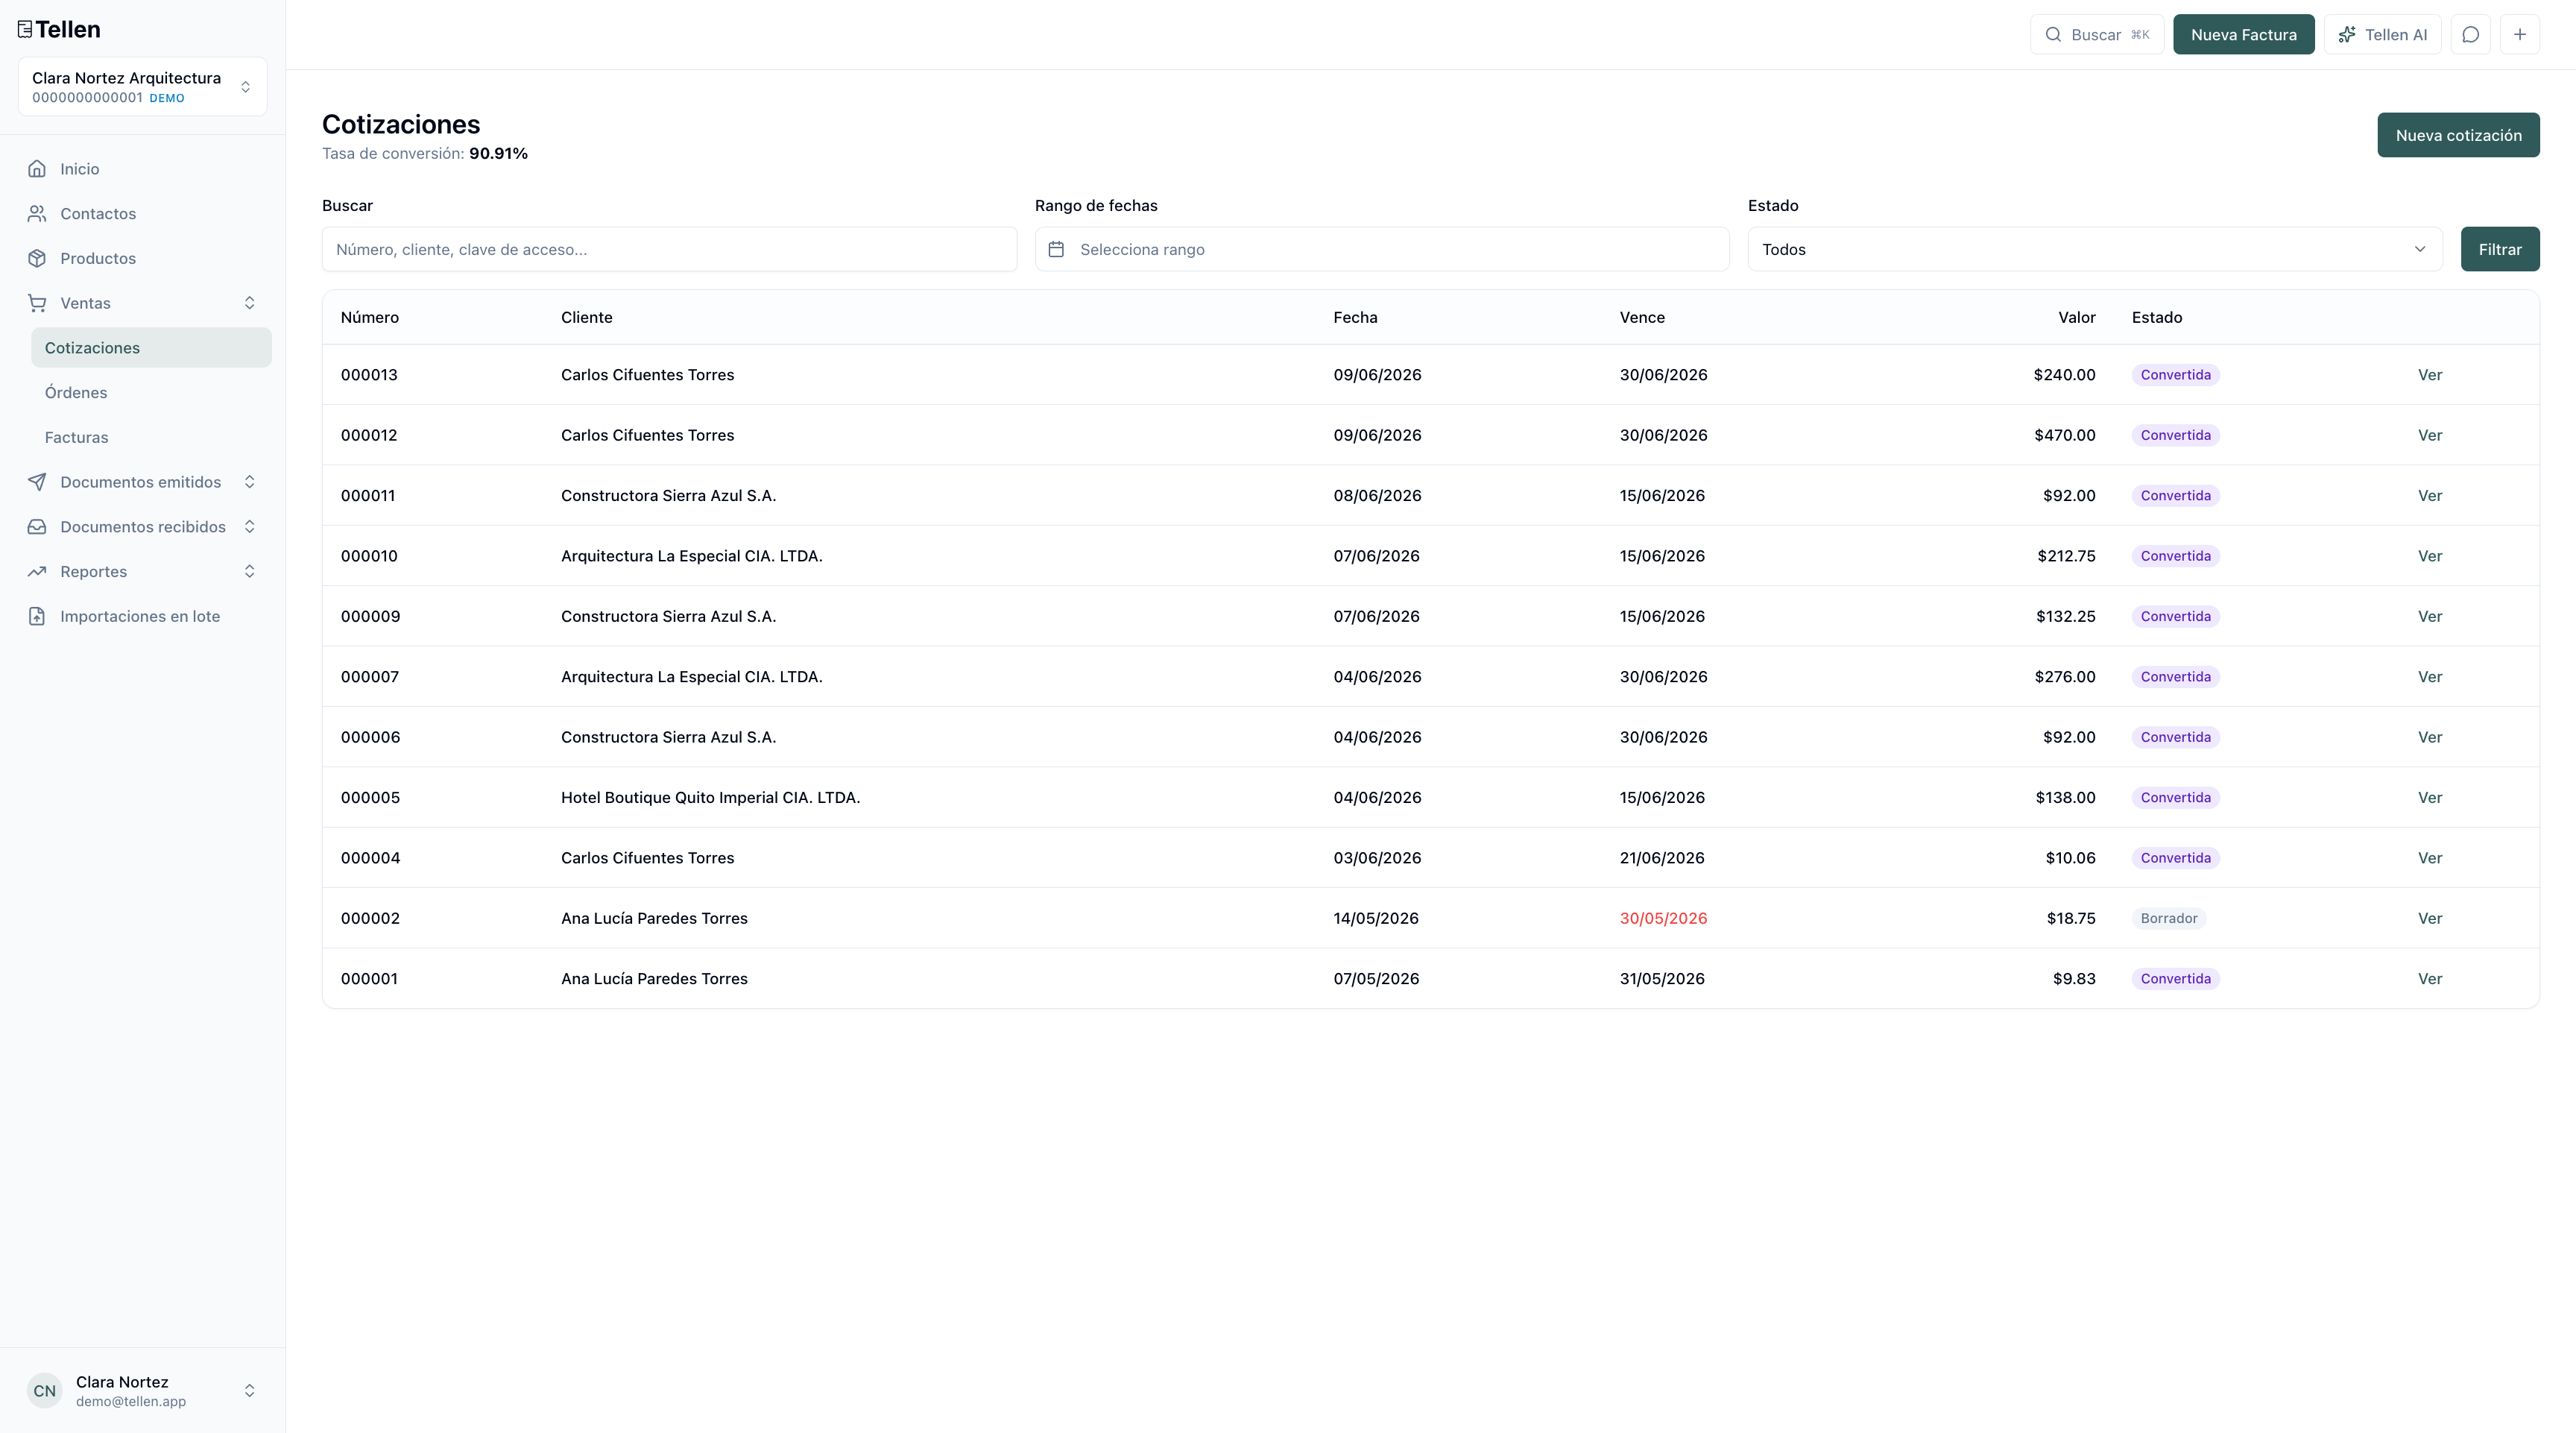Screen dimensions: 2576x1433
Task: Click the magnifier icon in Buscar
Action: tap(2053, 35)
